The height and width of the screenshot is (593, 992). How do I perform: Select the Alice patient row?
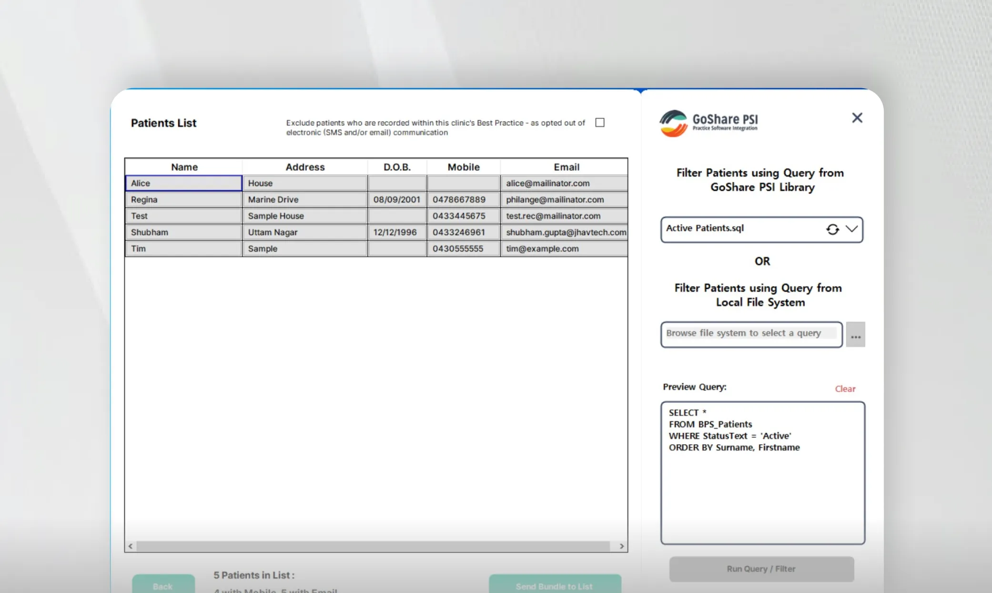tap(184, 183)
